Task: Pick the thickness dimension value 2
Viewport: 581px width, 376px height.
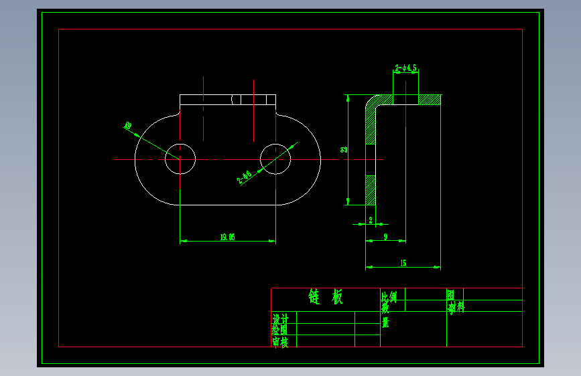Action: coord(371,220)
